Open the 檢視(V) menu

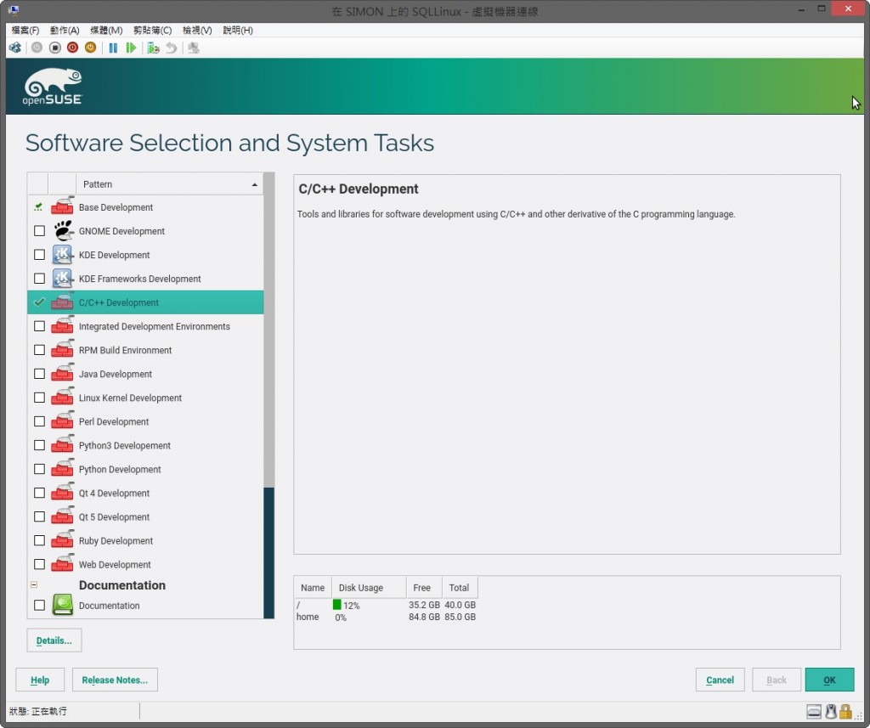click(197, 30)
